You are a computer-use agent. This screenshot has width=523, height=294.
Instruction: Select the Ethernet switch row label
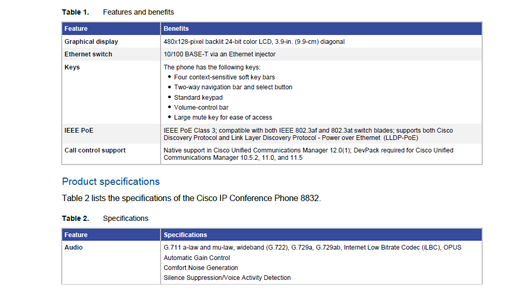[88, 54]
